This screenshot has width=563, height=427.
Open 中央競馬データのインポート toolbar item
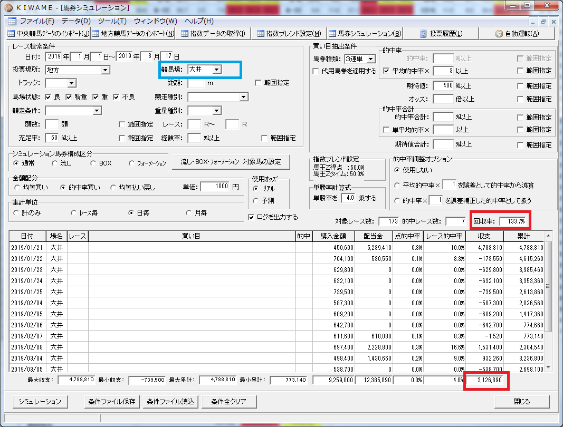49,33
